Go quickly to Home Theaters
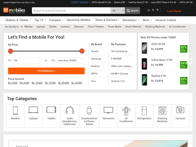196x147 pixels. pos(96,27)
